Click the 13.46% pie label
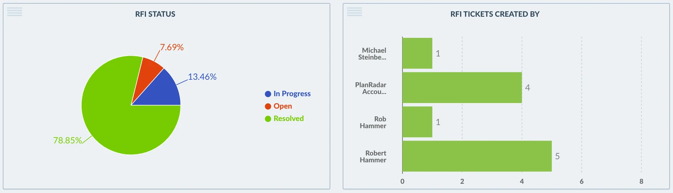 click(202, 77)
